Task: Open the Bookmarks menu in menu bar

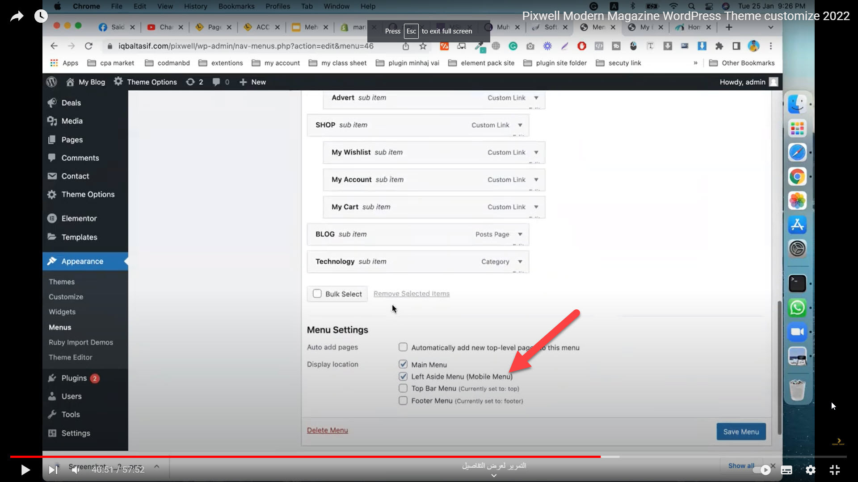Action: click(x=236, y=6)
